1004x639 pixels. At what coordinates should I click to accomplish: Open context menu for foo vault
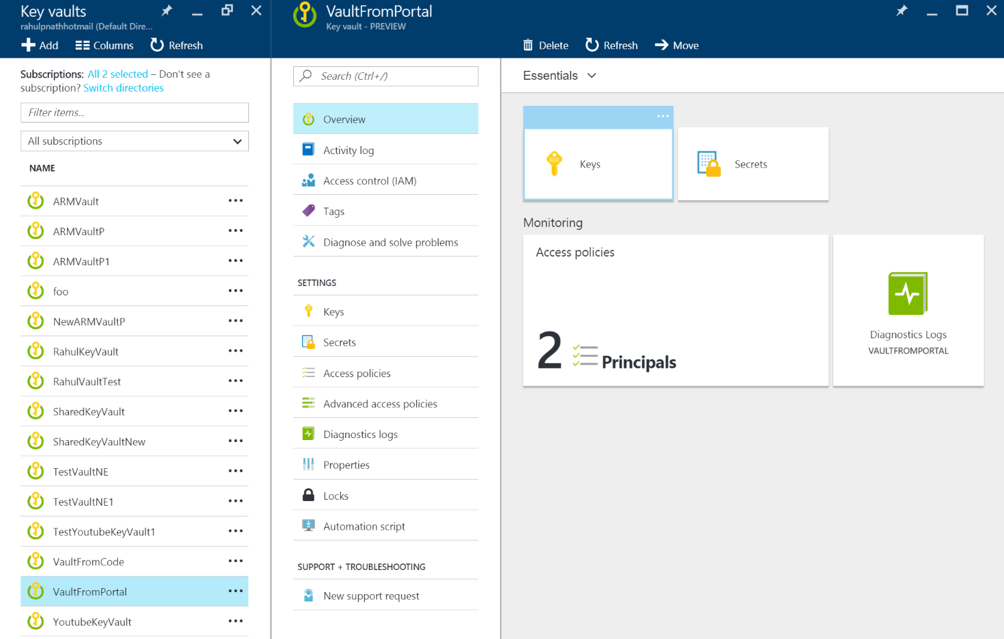(236, 291)
